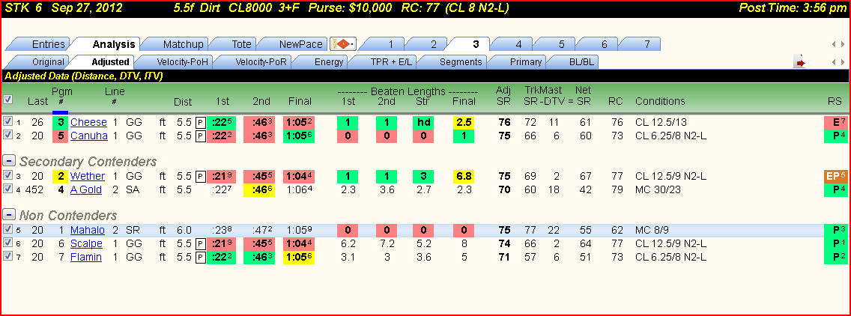Screen dimensions: 851x316
Task: Uncheck the Mahalo row checkbox
Action: [7, 229]
